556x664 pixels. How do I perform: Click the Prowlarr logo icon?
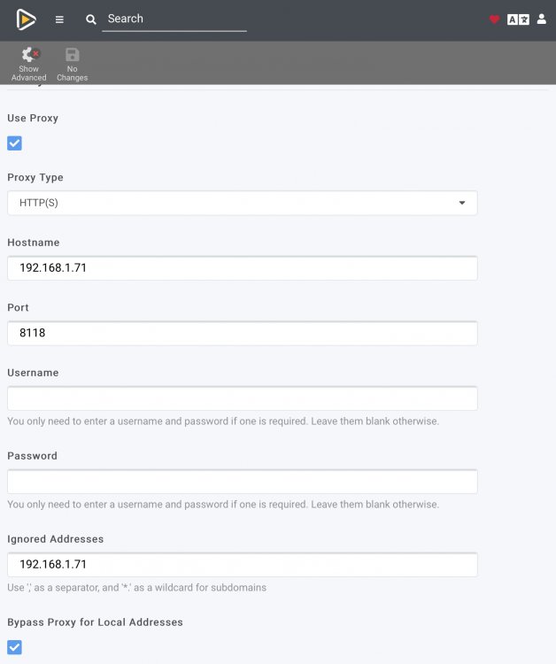pos(26,19)
